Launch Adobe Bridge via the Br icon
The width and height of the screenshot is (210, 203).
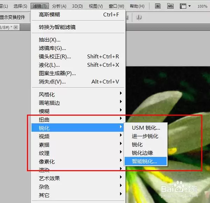pyautogui.click(x=158, y=6)
